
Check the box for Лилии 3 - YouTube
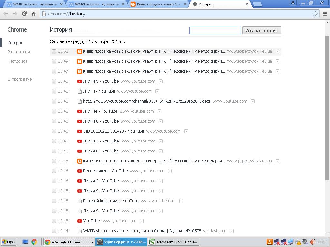point(54,141)
